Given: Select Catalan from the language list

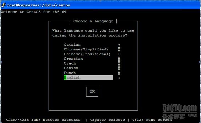Looking at the screenshot, I should click(x=72, y=45).
